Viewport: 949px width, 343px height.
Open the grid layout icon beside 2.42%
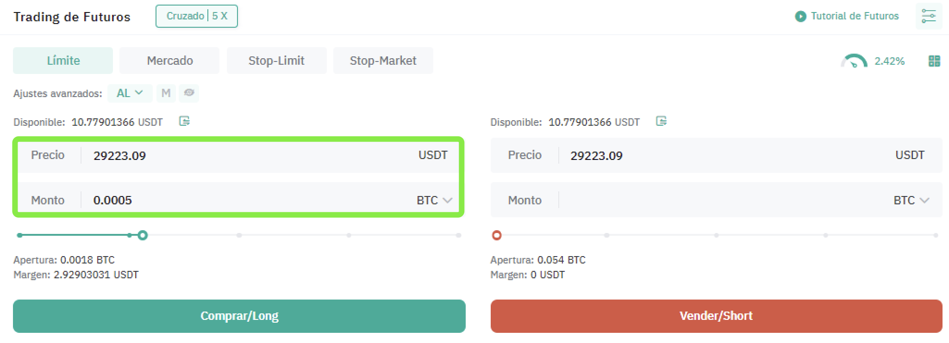(934, 61)
